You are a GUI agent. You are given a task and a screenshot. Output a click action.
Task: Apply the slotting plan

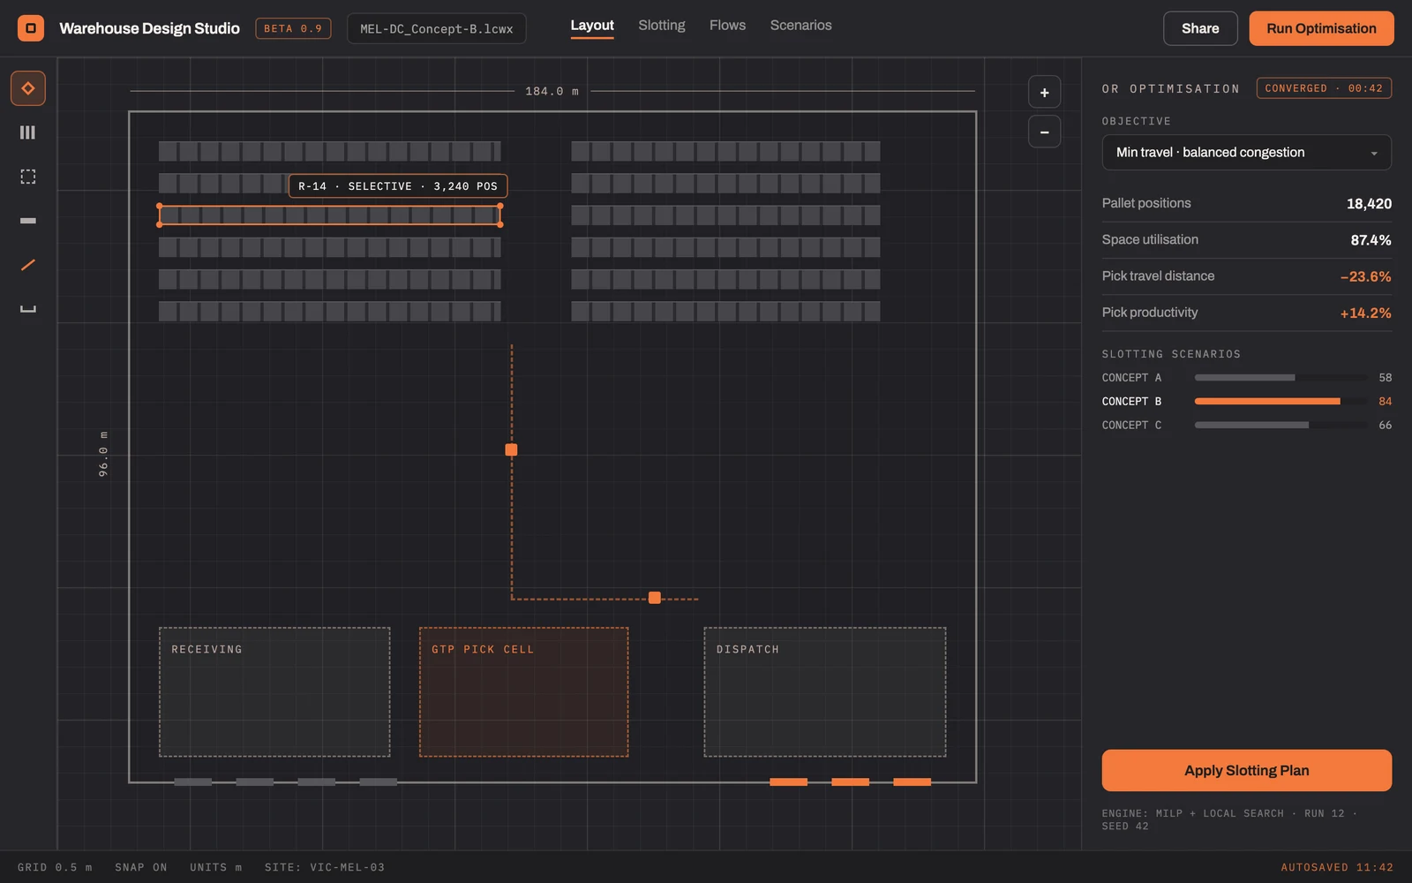pyautogui.click(x=1246, y=770)
